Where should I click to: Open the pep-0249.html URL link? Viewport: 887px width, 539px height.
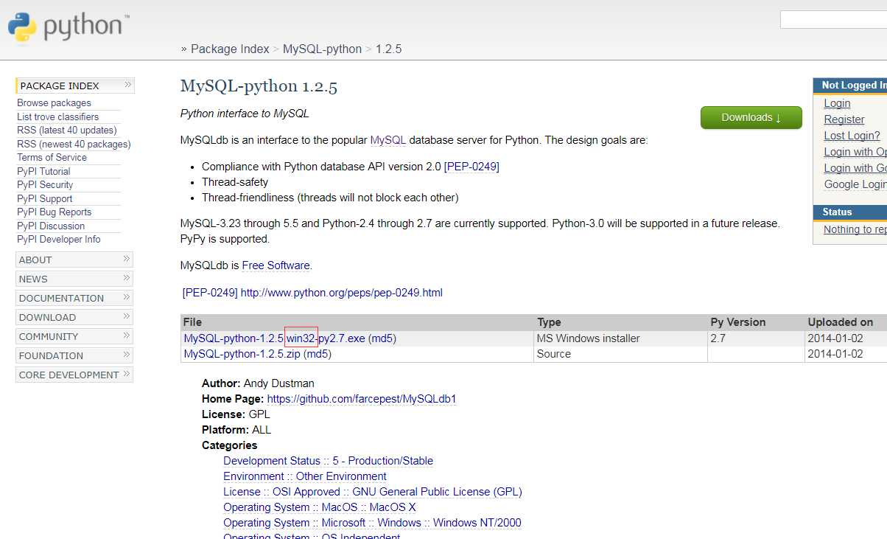pyautogui.click(x=342, y=293)
